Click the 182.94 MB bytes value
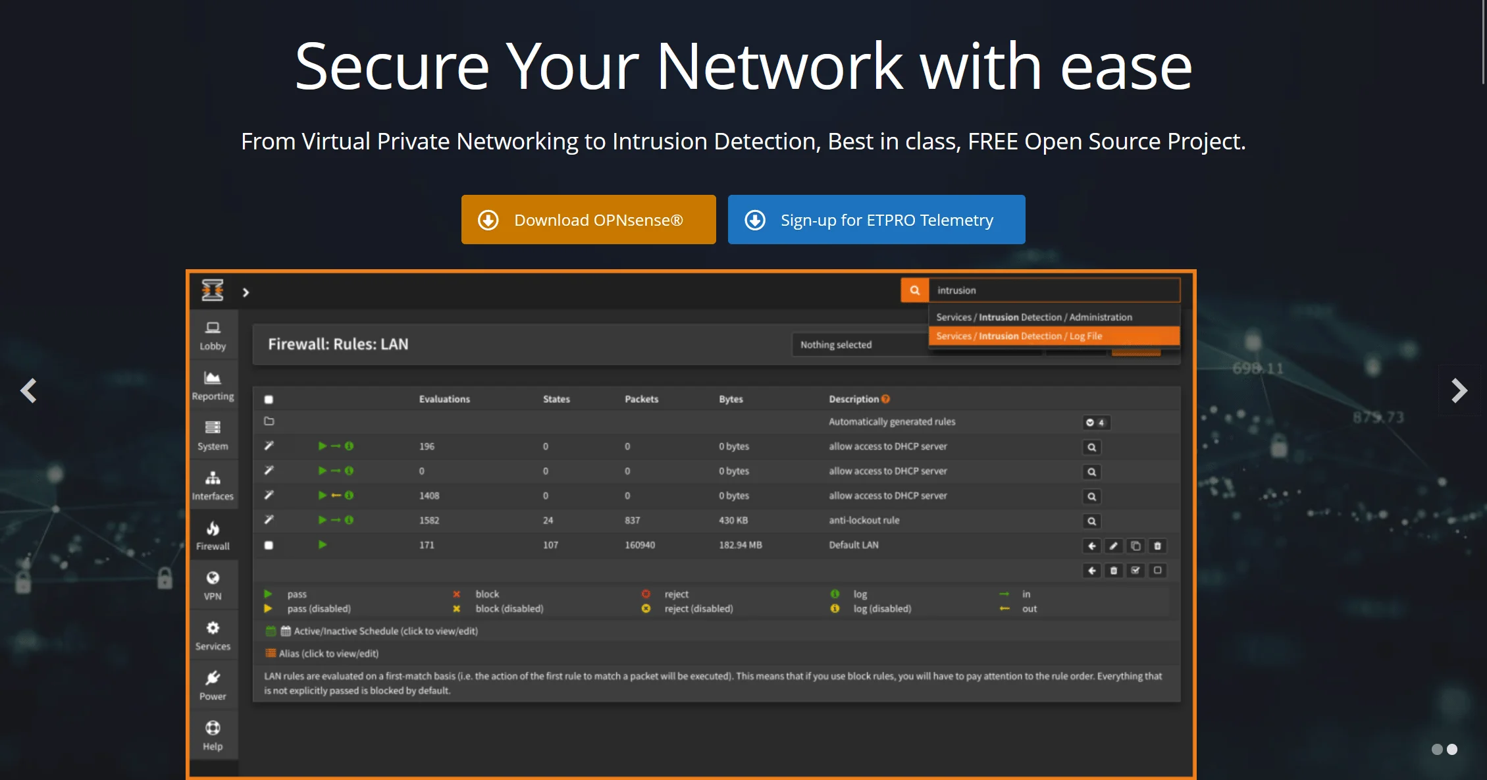 (x=740, y=545)
